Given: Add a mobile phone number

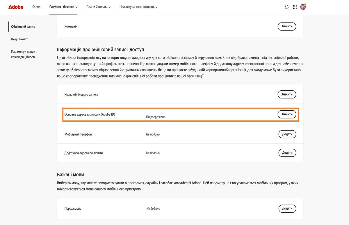Looking at the screenshot, I should [287, 134].
